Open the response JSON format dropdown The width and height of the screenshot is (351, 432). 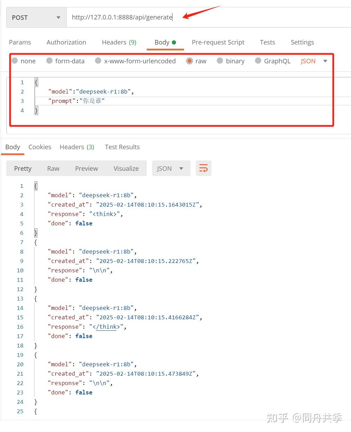pyautogui.click(x=171, y=168)
